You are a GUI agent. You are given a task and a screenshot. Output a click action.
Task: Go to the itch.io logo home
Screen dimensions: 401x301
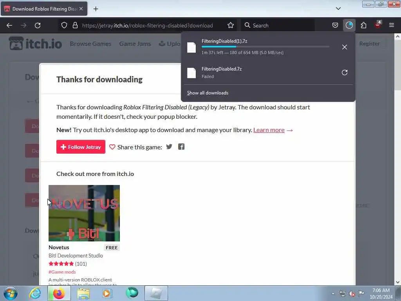(35, 44)
